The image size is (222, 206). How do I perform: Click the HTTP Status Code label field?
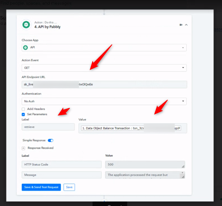61,164
